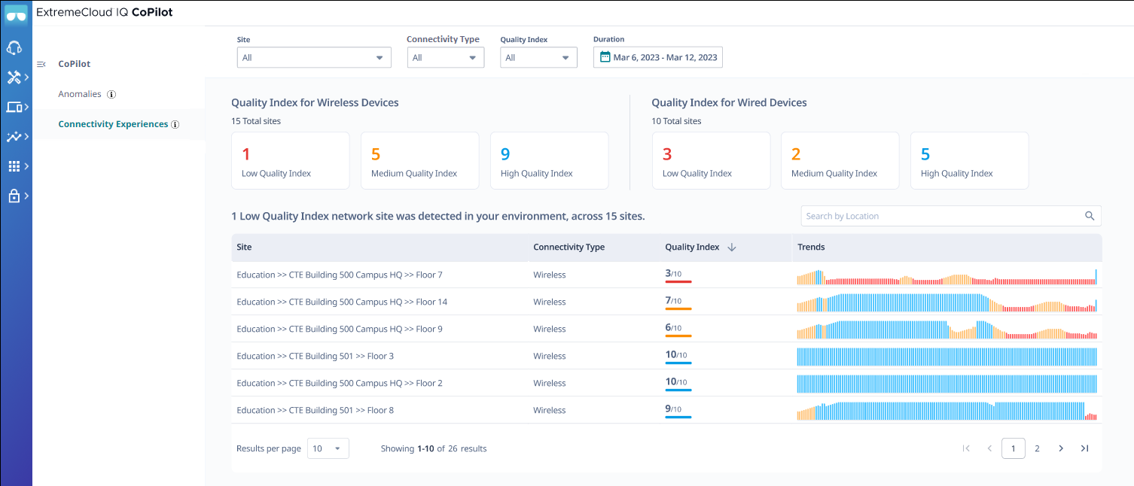Sort by the Quality Index column arrow
The image size is (1134, 486).
730,247
